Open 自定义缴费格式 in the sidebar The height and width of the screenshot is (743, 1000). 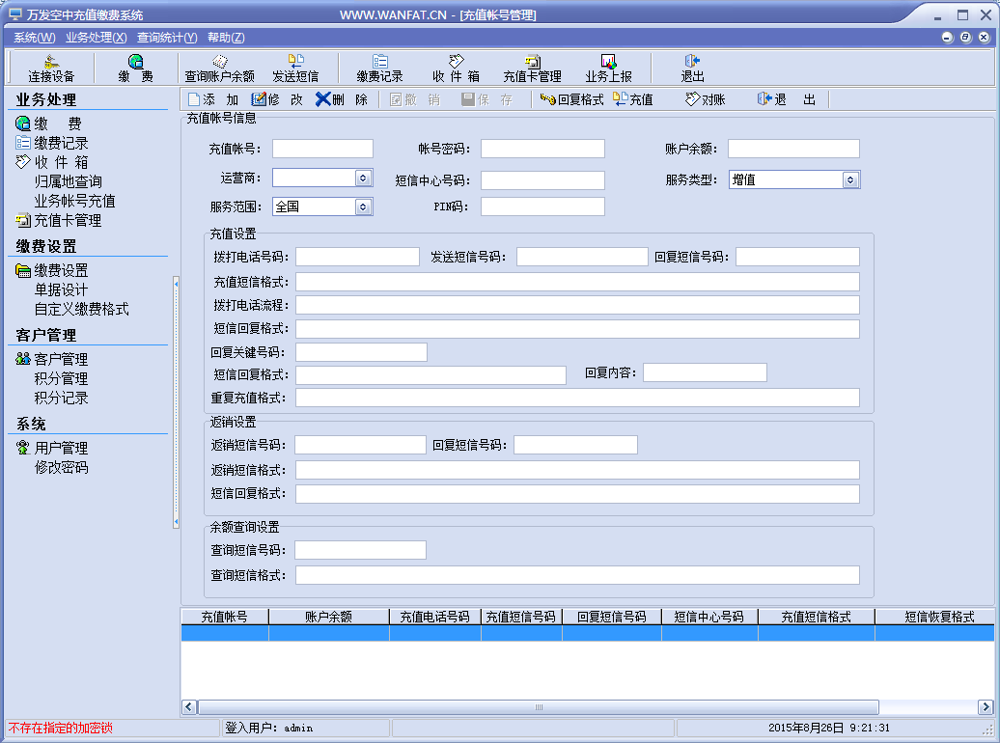pyautogui.click(x=82, y=310)
